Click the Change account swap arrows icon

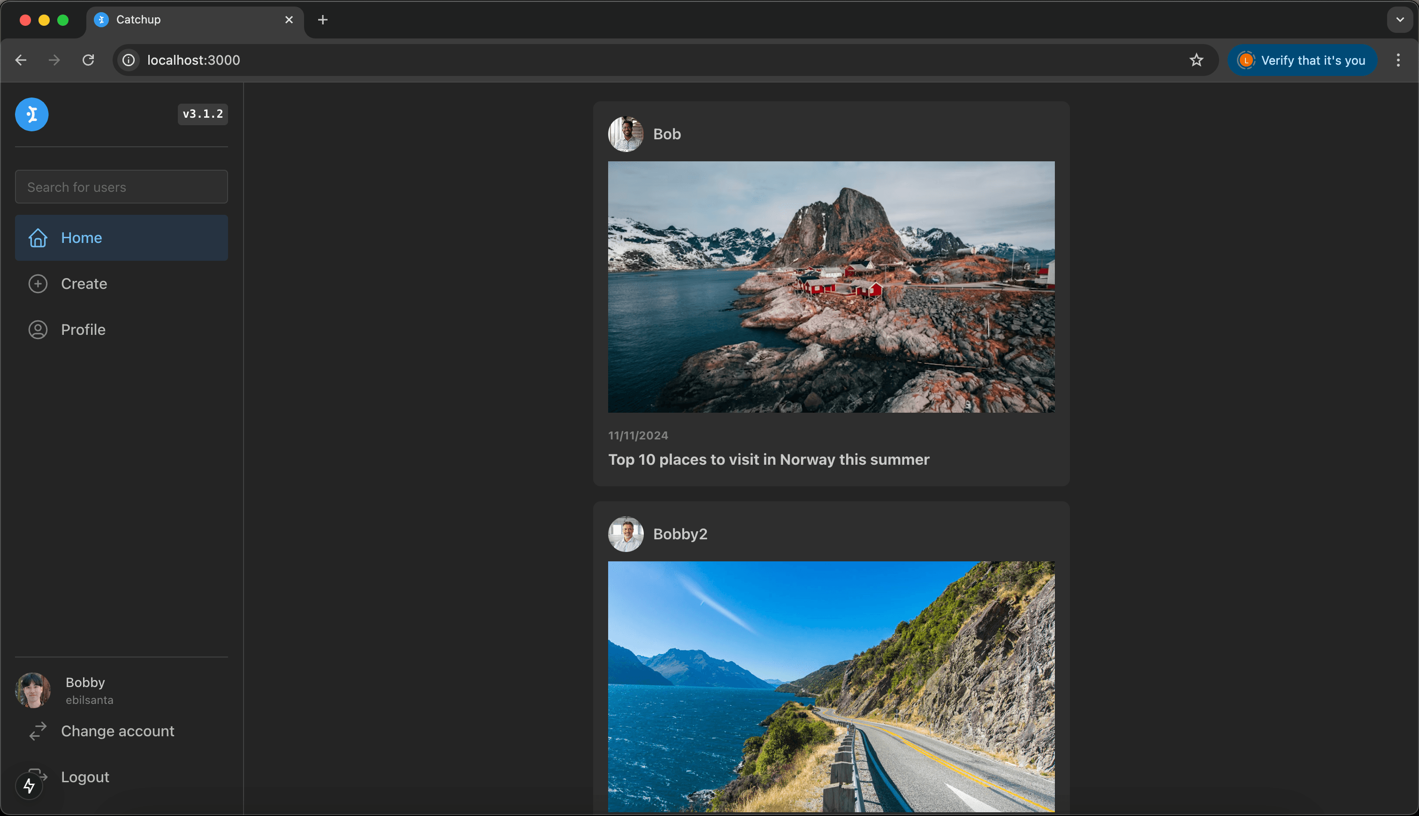click(x=38, y=731)
